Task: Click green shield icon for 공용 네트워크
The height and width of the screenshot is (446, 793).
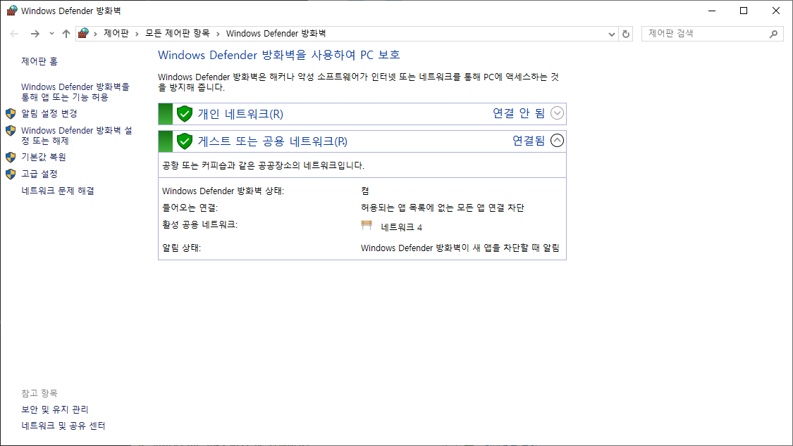Action: (185, 141)
